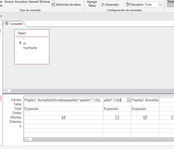Click the Definición de datos icon
The height and width of the screenshot is (149, 174).
[53, 4]
